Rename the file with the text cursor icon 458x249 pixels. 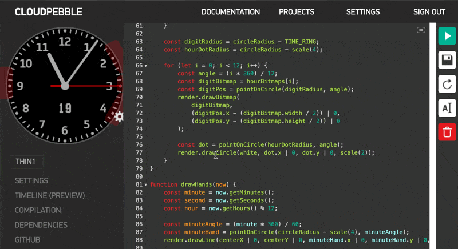[447, 108]
